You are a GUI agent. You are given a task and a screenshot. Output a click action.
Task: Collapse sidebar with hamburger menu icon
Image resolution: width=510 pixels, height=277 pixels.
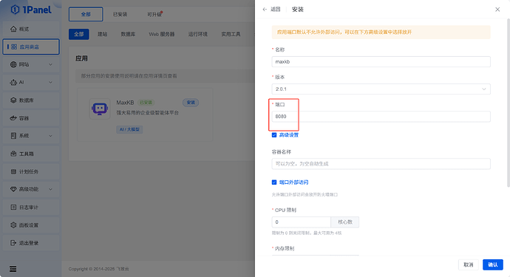tap(13, 269)
